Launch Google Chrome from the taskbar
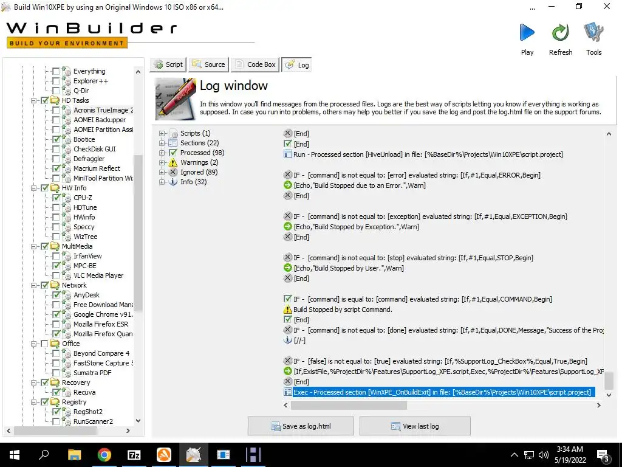622x467 pixels. point(104,455)
